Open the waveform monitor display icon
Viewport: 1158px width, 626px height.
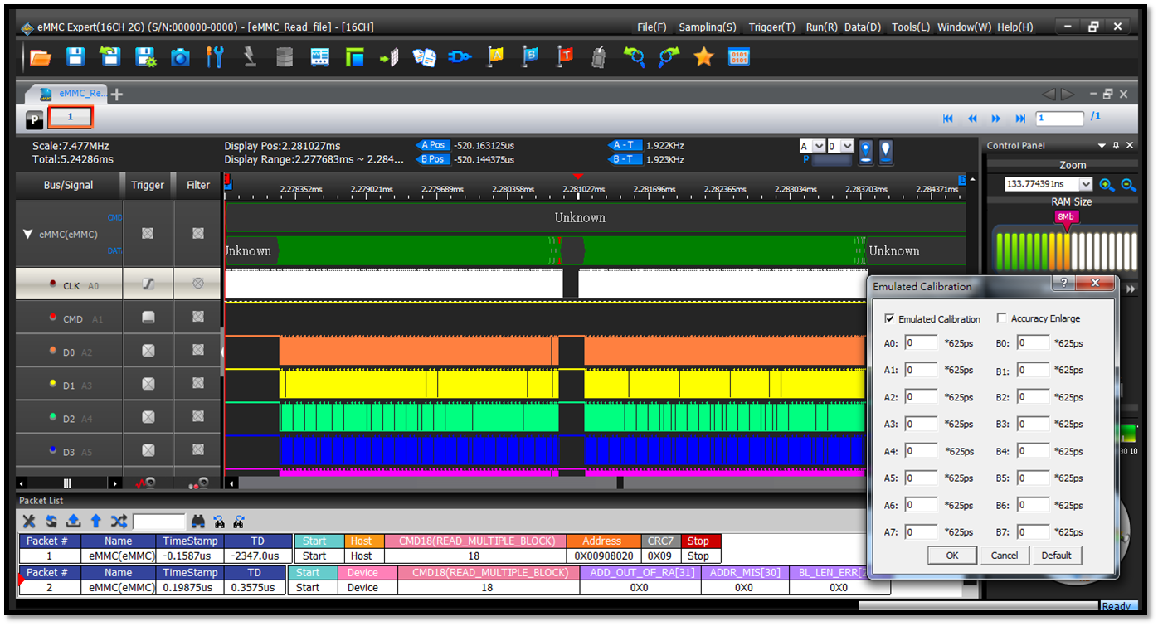(319, 57)
